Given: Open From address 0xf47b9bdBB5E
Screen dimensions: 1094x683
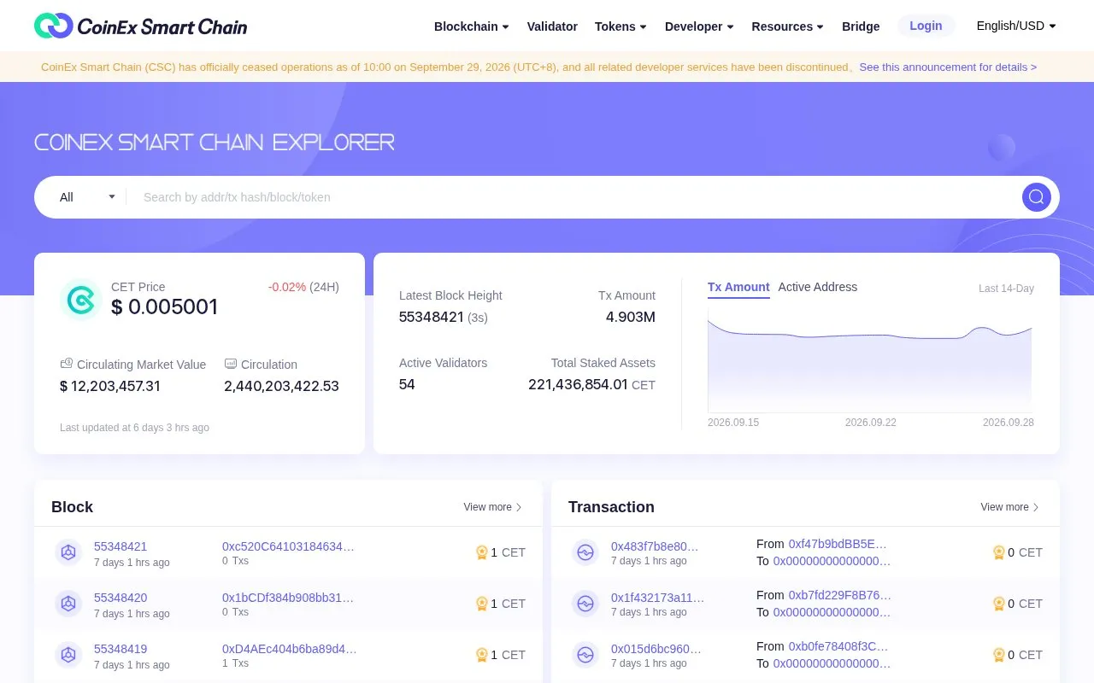Looking at the screenshot, I should 838,544.
